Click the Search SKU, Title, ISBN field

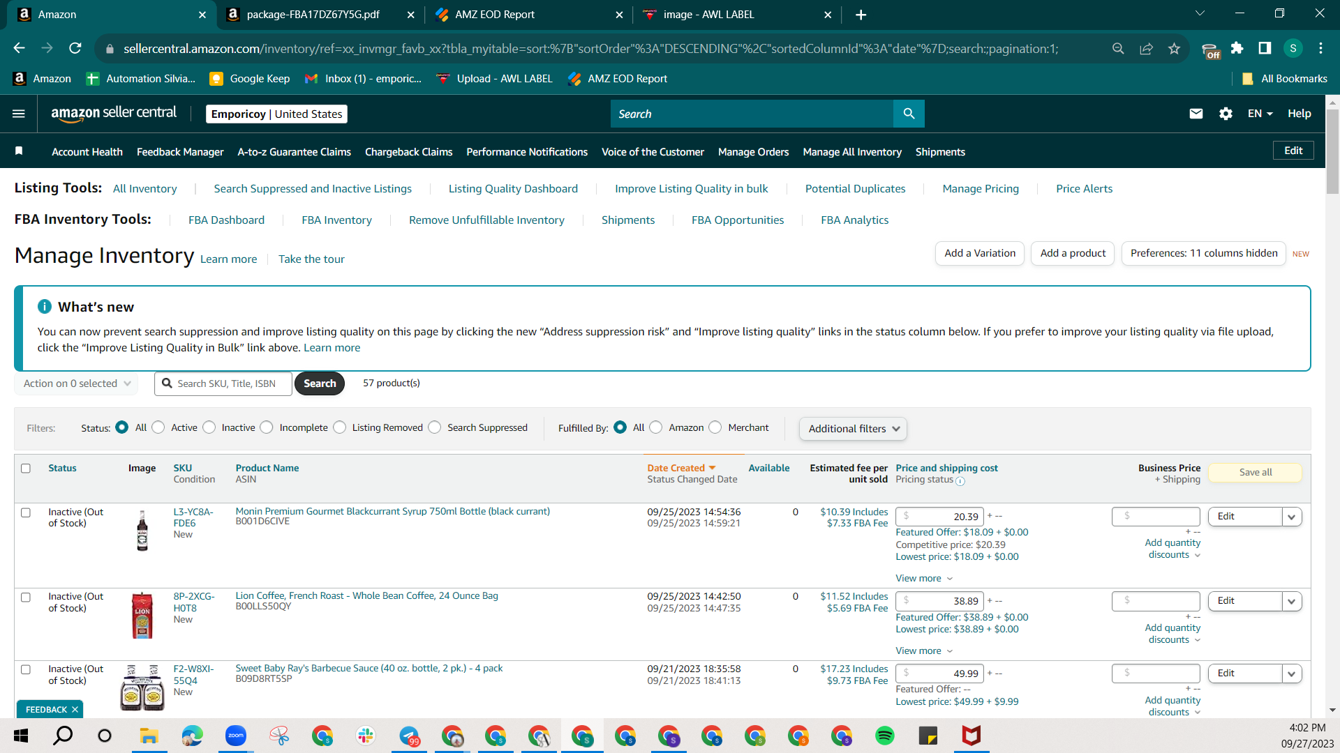click(x=223, y=383)
